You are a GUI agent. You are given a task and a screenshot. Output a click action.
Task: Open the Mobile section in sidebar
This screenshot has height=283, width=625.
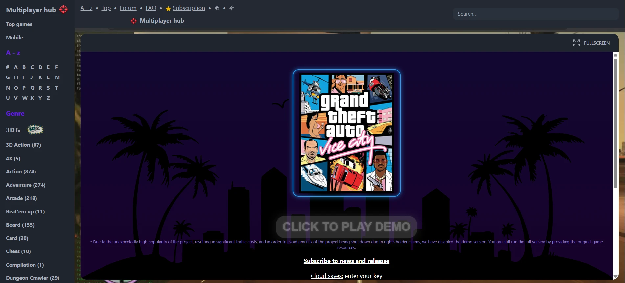pyautogui.click(x=14, y=38)
